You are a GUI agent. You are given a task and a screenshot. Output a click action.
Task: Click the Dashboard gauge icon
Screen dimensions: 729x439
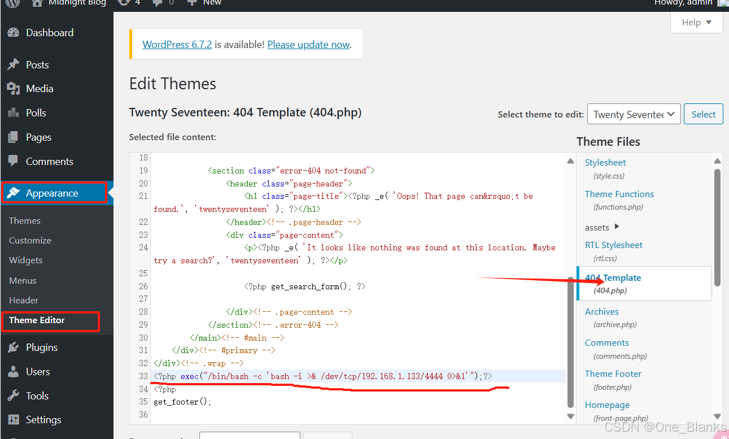click(x=14, y=33)
